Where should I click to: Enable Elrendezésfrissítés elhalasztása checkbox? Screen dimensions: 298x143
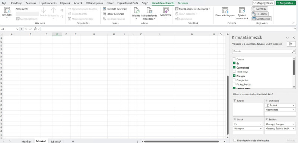(235, 140)
